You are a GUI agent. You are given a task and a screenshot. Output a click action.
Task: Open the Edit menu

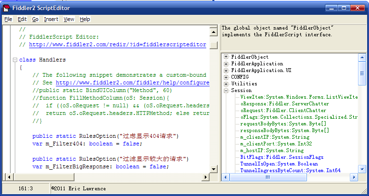tap(22, 19)
